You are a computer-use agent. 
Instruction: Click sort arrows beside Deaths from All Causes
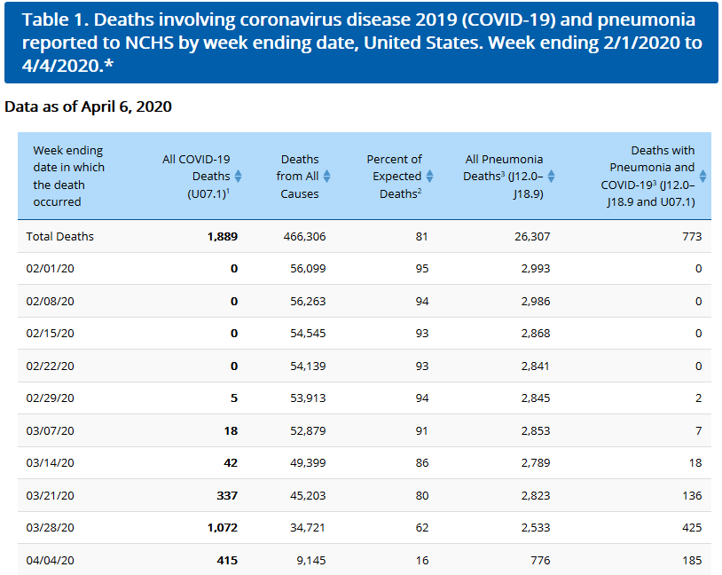click(x=326, y=176)
